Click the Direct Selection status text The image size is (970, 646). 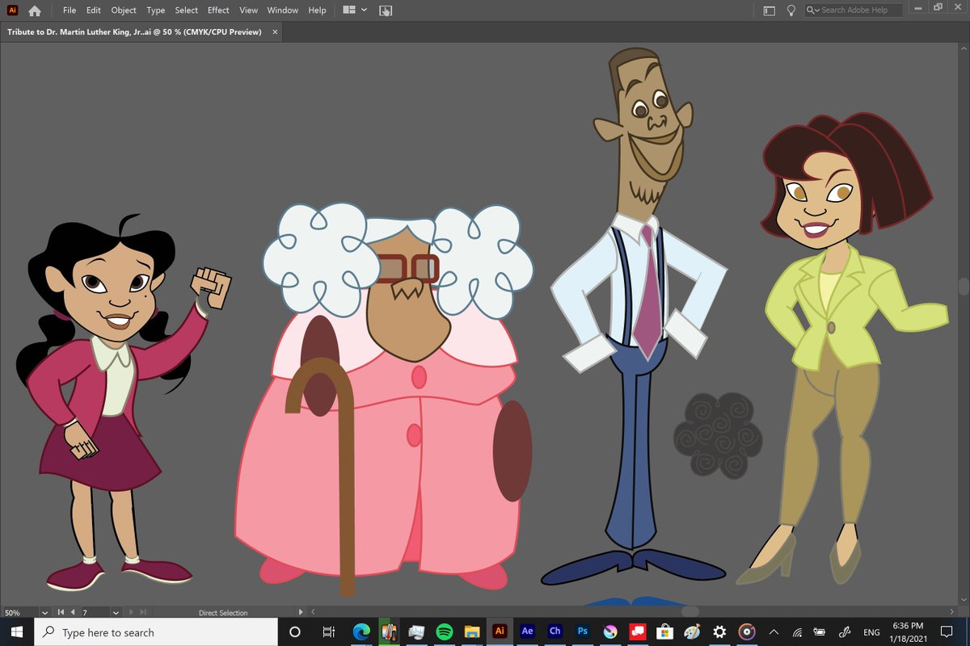pos(223,613)
